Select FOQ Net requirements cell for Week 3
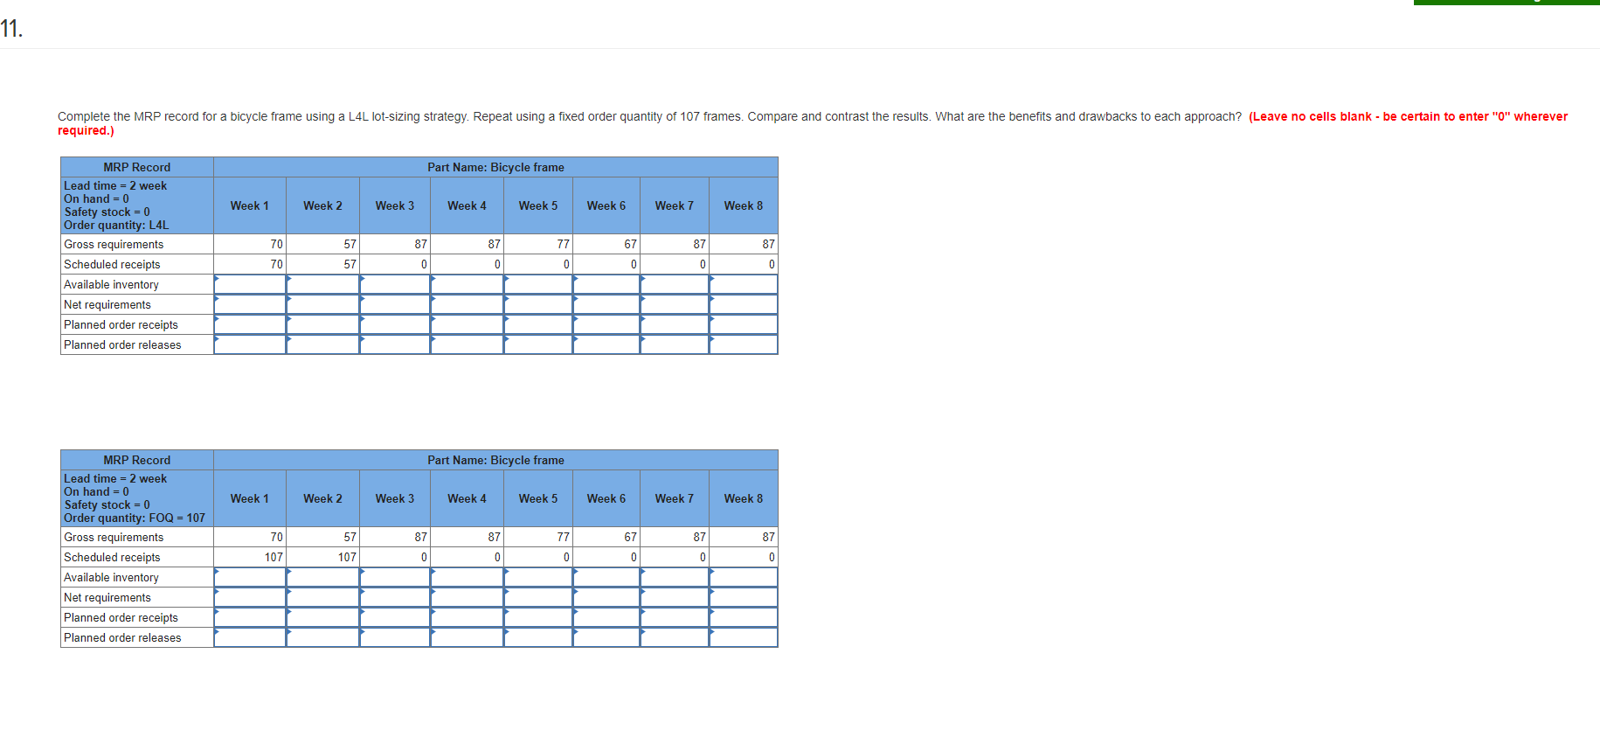This screenshot has width=1600, height=744. [395, 597]
